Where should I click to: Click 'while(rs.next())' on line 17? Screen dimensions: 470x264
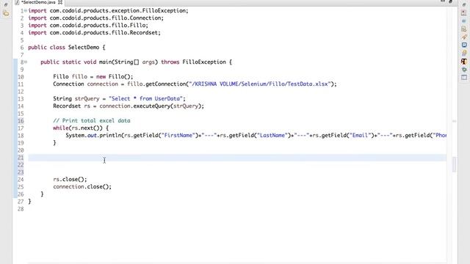tap(77, 128)
